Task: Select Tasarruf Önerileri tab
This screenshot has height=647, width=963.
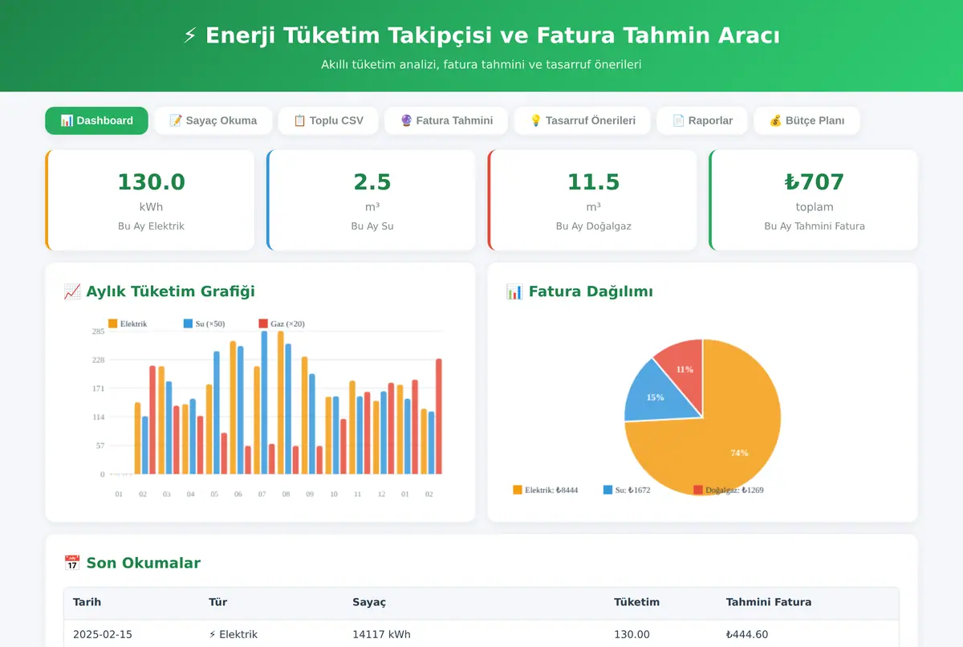Action: coord(582,120)
